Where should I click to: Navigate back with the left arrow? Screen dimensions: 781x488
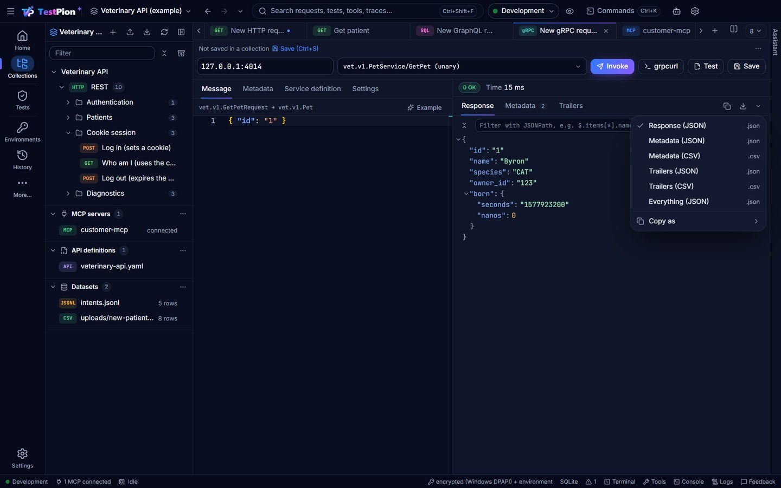(208, 11)
